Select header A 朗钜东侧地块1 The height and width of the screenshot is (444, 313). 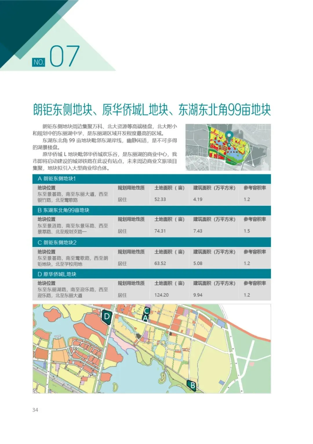pos(152,179)
